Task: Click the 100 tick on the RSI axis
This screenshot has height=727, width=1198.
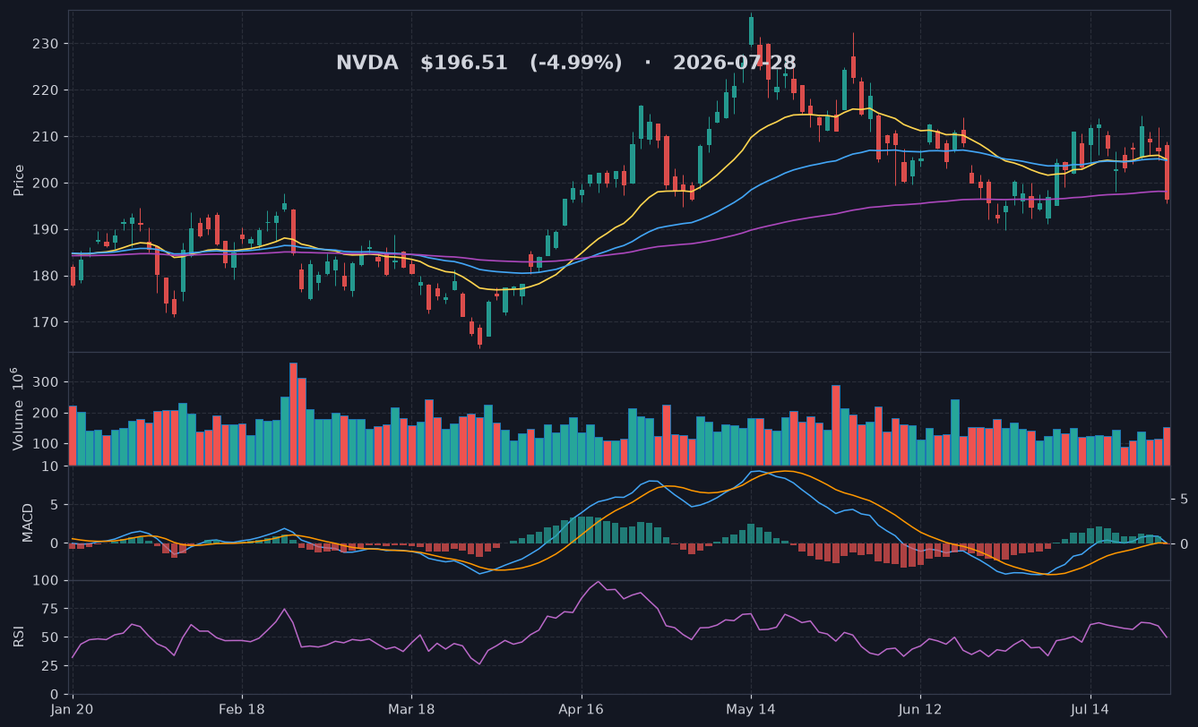Action: pyautogui.click(x=47, y=581)
